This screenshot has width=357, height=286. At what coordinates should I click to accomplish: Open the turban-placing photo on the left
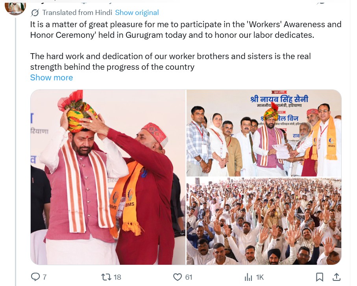(108, 177)
